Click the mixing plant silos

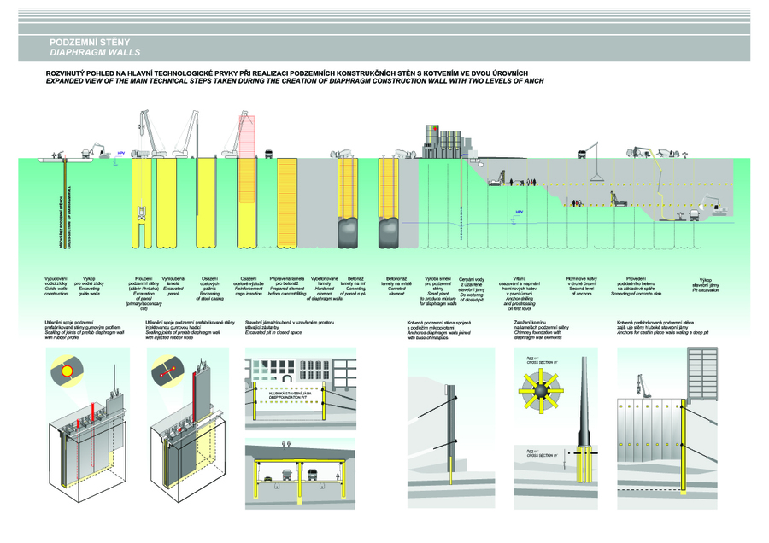(x=443, y=141)
